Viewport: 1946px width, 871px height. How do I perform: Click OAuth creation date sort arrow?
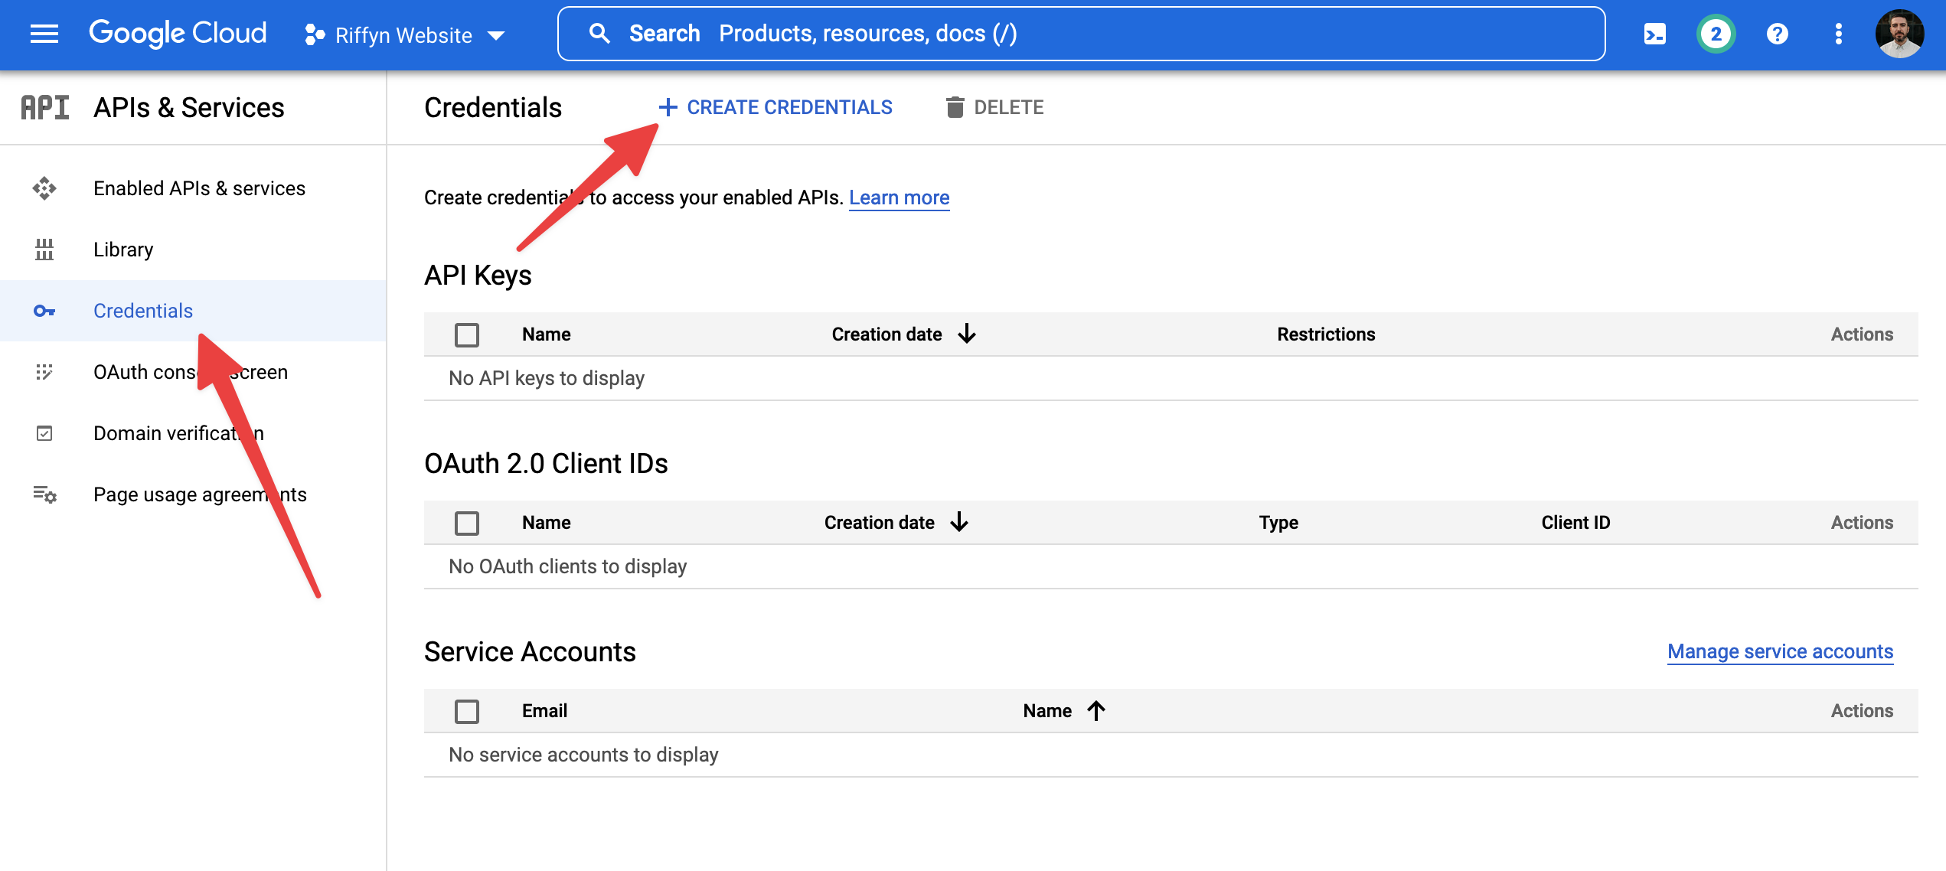[x=959, y=522]
